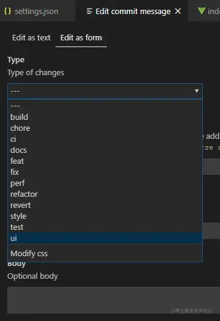This screenshot has height=321, width=220.
Task: Choose the blank --- option in list
Action: coord(105,106)
